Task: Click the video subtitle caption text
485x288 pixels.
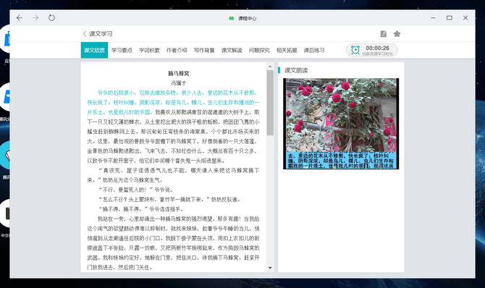Action: (x=341, y=161)
